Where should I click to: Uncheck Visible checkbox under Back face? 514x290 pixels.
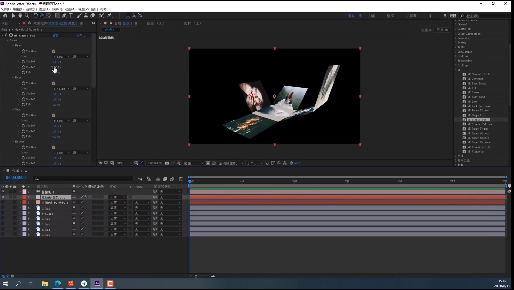54,83
